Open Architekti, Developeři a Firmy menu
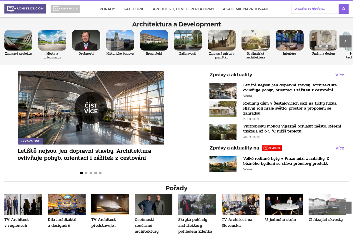The height and width of the screenshot is (235, 353). coord(184,9)
